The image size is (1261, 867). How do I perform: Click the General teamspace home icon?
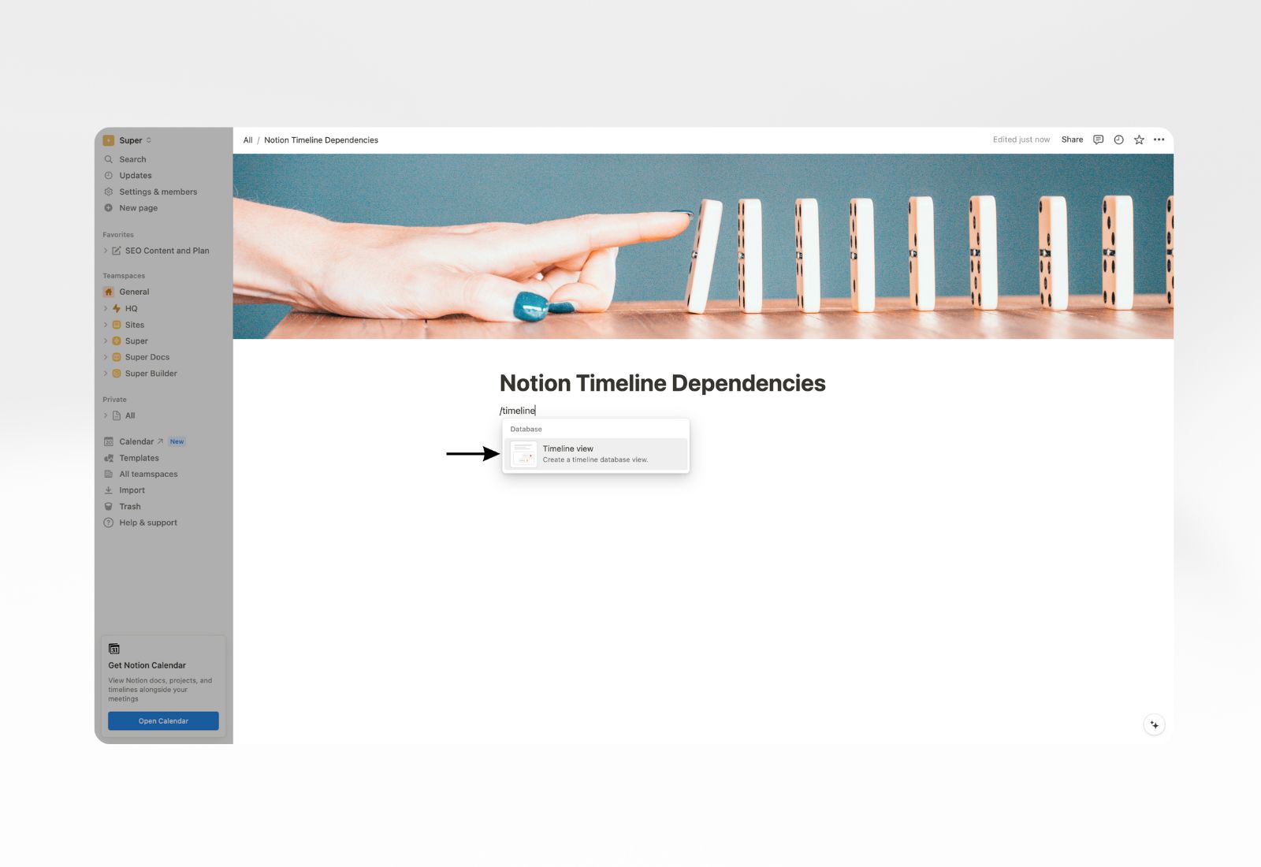tap(109, 292)
